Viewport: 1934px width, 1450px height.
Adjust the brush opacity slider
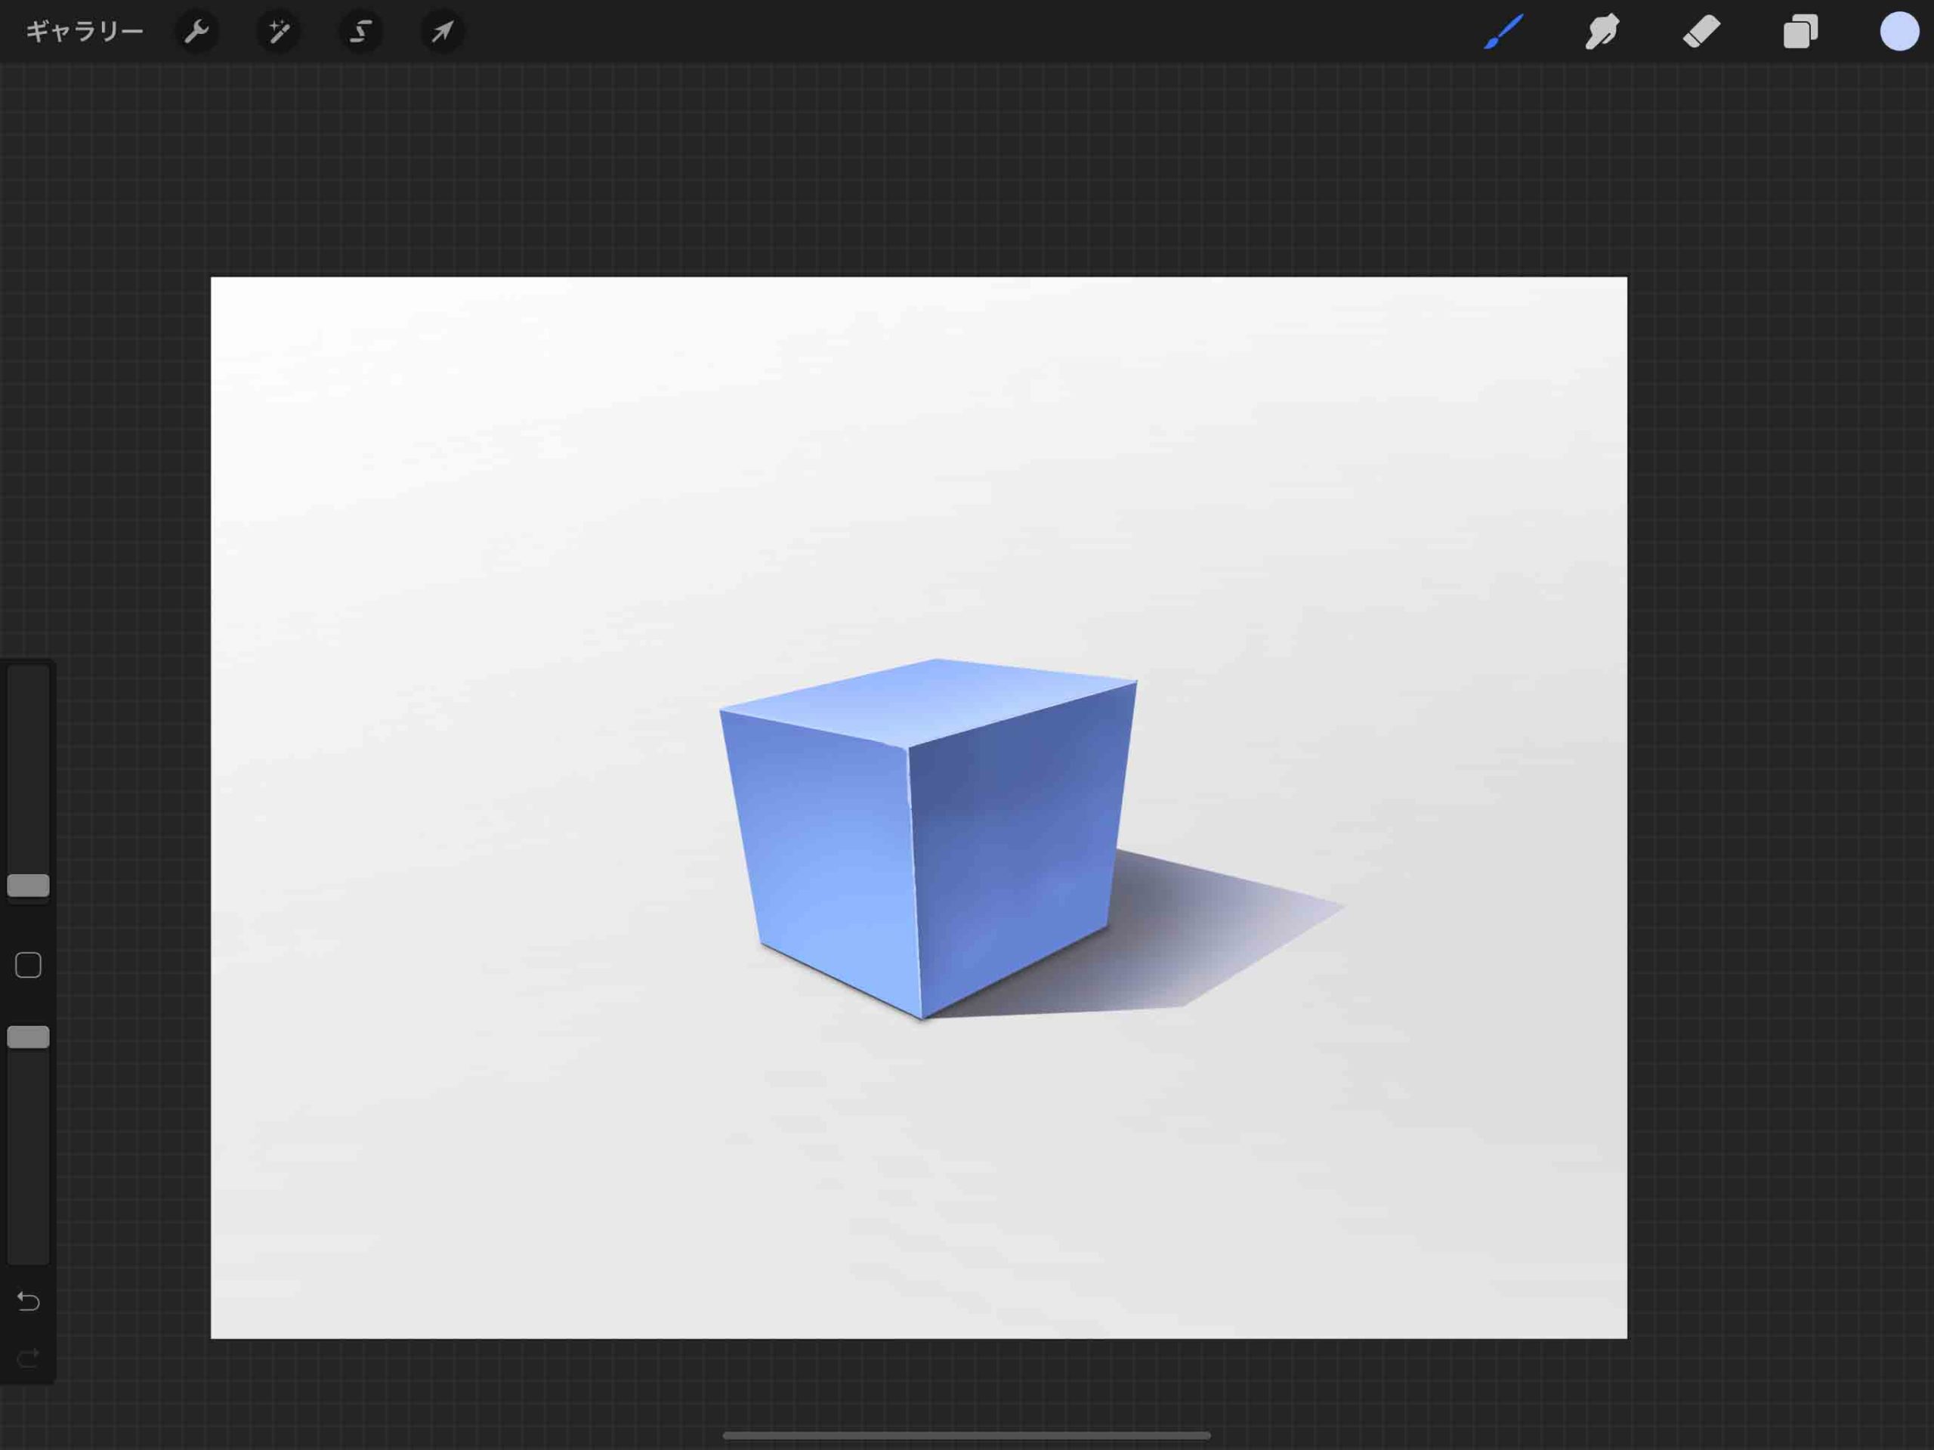(x=29, y=1037)
